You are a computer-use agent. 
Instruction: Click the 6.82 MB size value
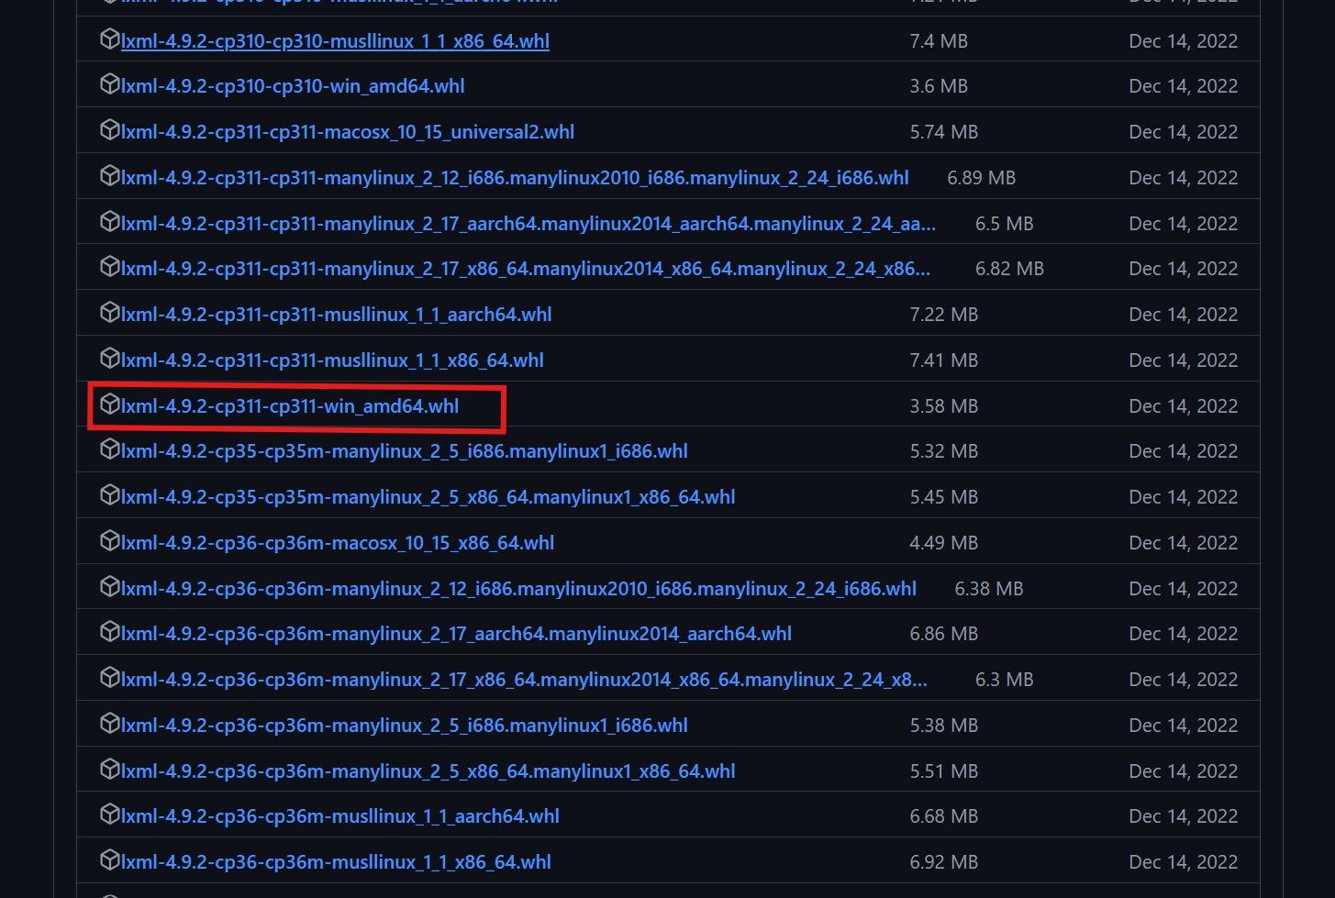[x=1010, y=269]
